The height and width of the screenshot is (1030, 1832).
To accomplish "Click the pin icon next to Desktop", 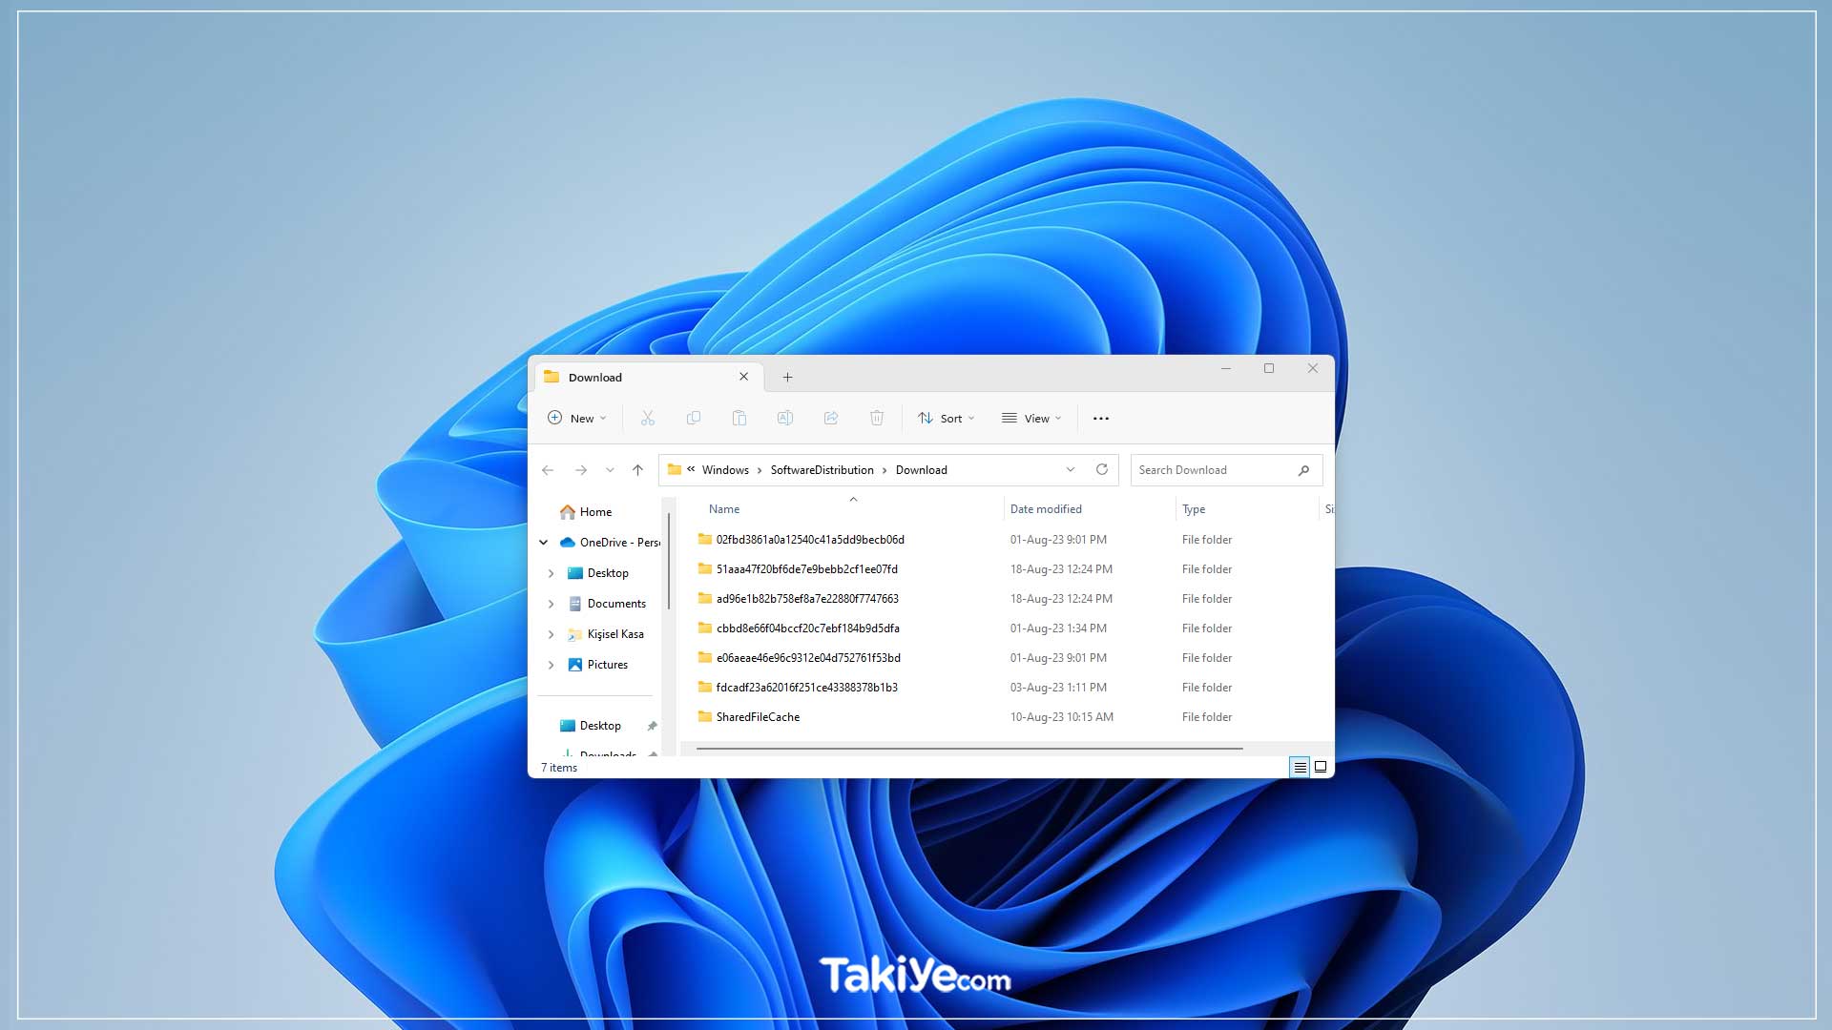I will click(653, 726).
